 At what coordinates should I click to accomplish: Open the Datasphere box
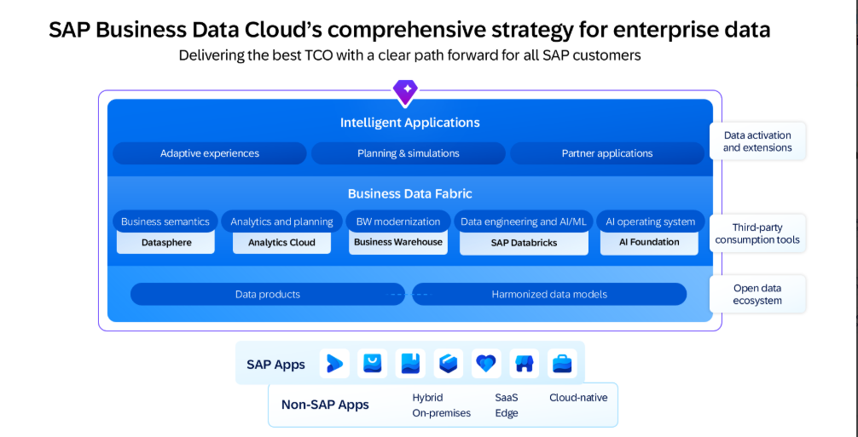tap(165, 243)
